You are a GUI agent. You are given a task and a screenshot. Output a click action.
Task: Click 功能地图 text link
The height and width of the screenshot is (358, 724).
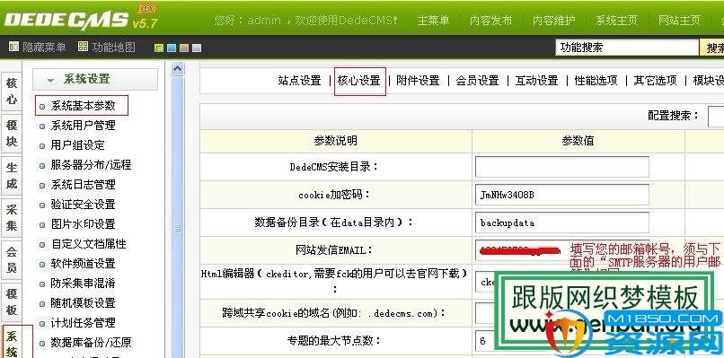(x=113, y=47)
